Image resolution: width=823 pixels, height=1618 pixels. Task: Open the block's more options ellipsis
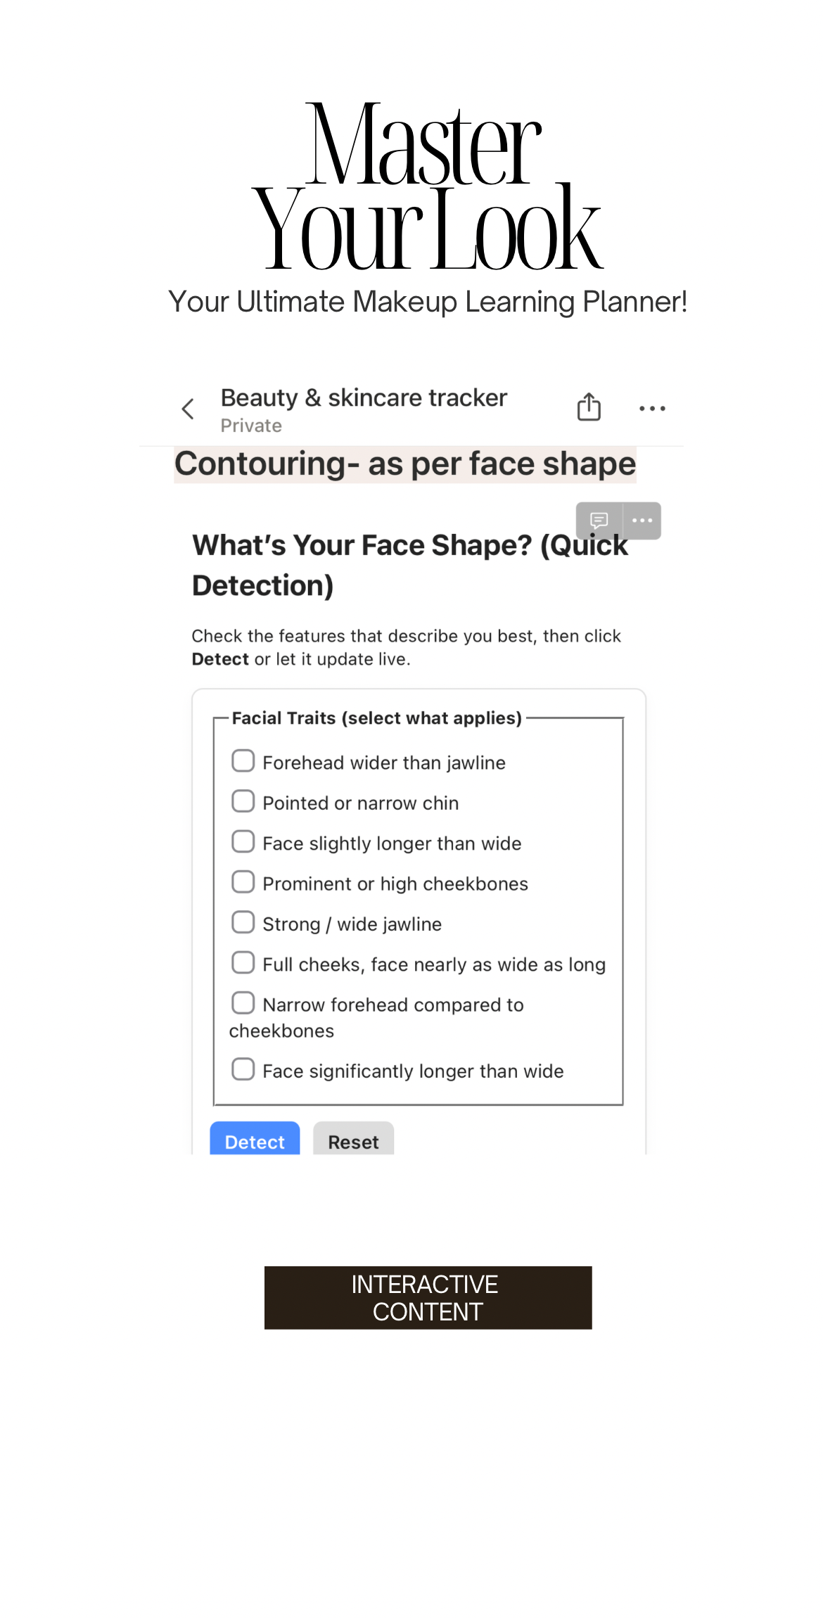click(x=642, y=521)
